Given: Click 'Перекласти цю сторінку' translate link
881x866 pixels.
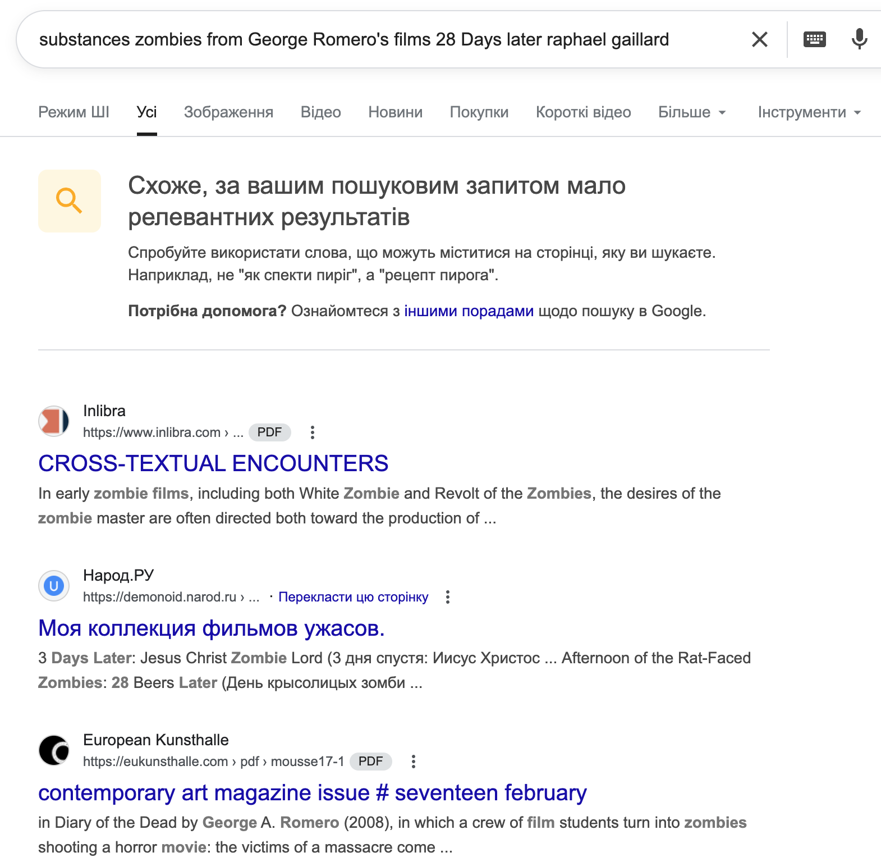Looking at the screenshot, I should coord(353,597).
